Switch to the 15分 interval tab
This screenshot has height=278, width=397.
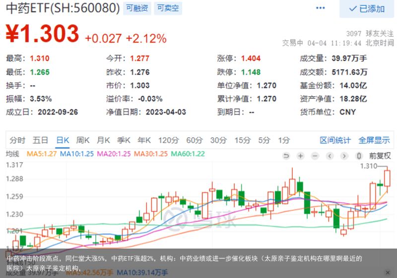[x=243, y=140]
